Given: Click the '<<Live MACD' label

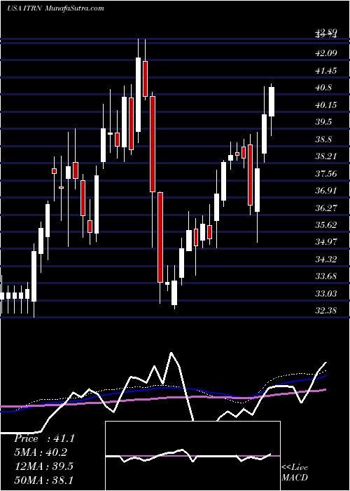Looking at the screenshot, I should (295, 472).
